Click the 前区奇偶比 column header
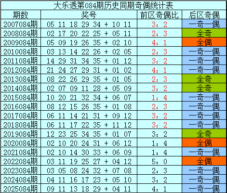The width and height of the screenshot is (227, 193). click(160, 15)
